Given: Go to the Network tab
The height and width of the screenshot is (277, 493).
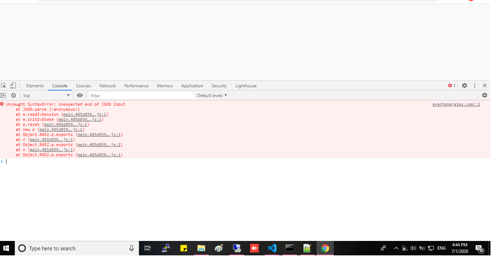Looking at the screenshot, I should [108, 86].
